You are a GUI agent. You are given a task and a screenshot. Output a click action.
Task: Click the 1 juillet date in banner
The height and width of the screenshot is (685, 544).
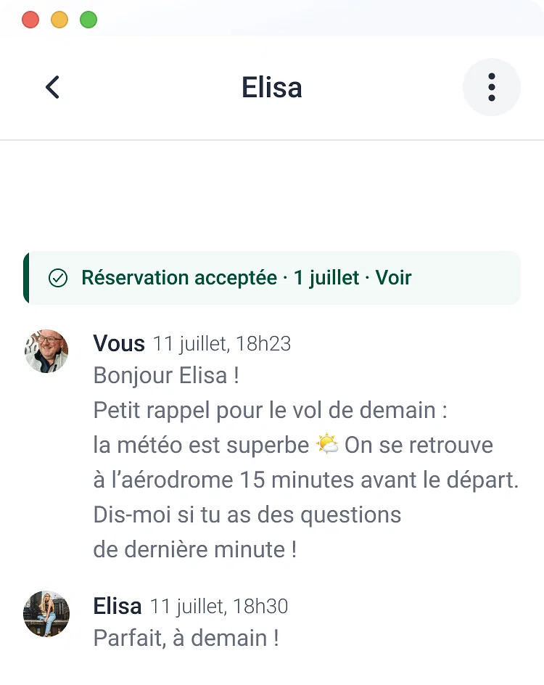(326, 278)
